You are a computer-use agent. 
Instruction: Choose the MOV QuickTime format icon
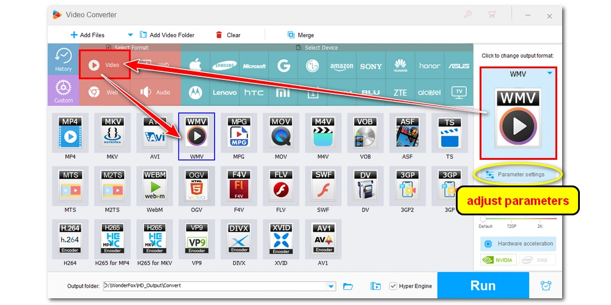coord(280,132)
